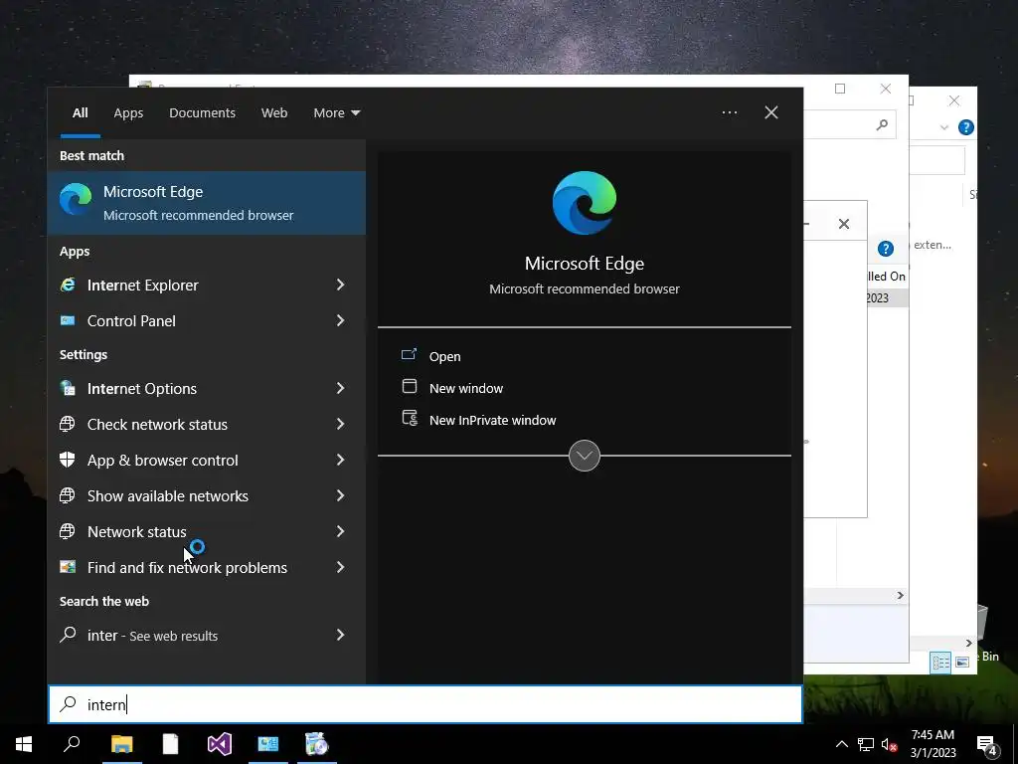Image resolution: width=1018 pixels, height=764 pixels.
Task: Close the small dialog in background window
Action: tap(844, 224)
